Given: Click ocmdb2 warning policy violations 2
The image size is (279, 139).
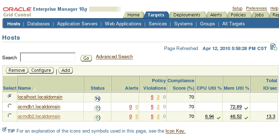Looking at the screenshot, I should [158, 116].
